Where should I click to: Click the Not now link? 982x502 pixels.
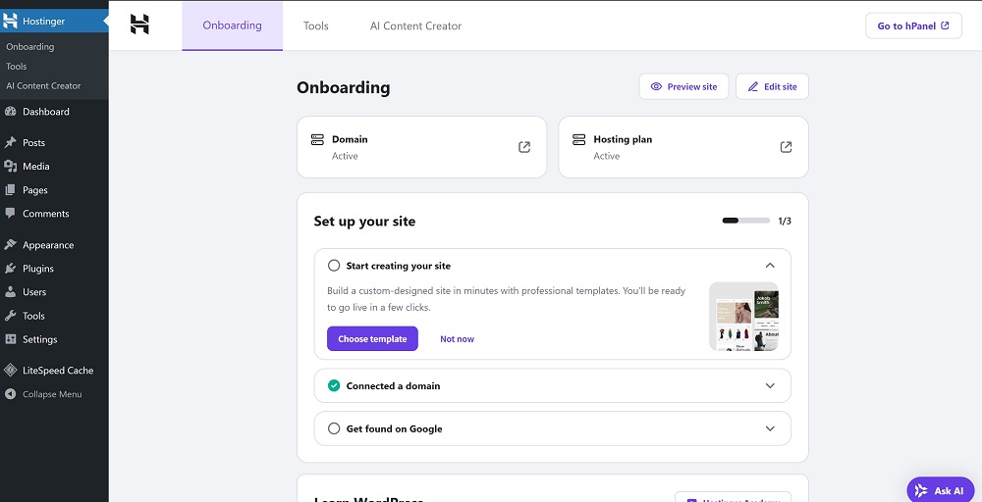point(458,339)
